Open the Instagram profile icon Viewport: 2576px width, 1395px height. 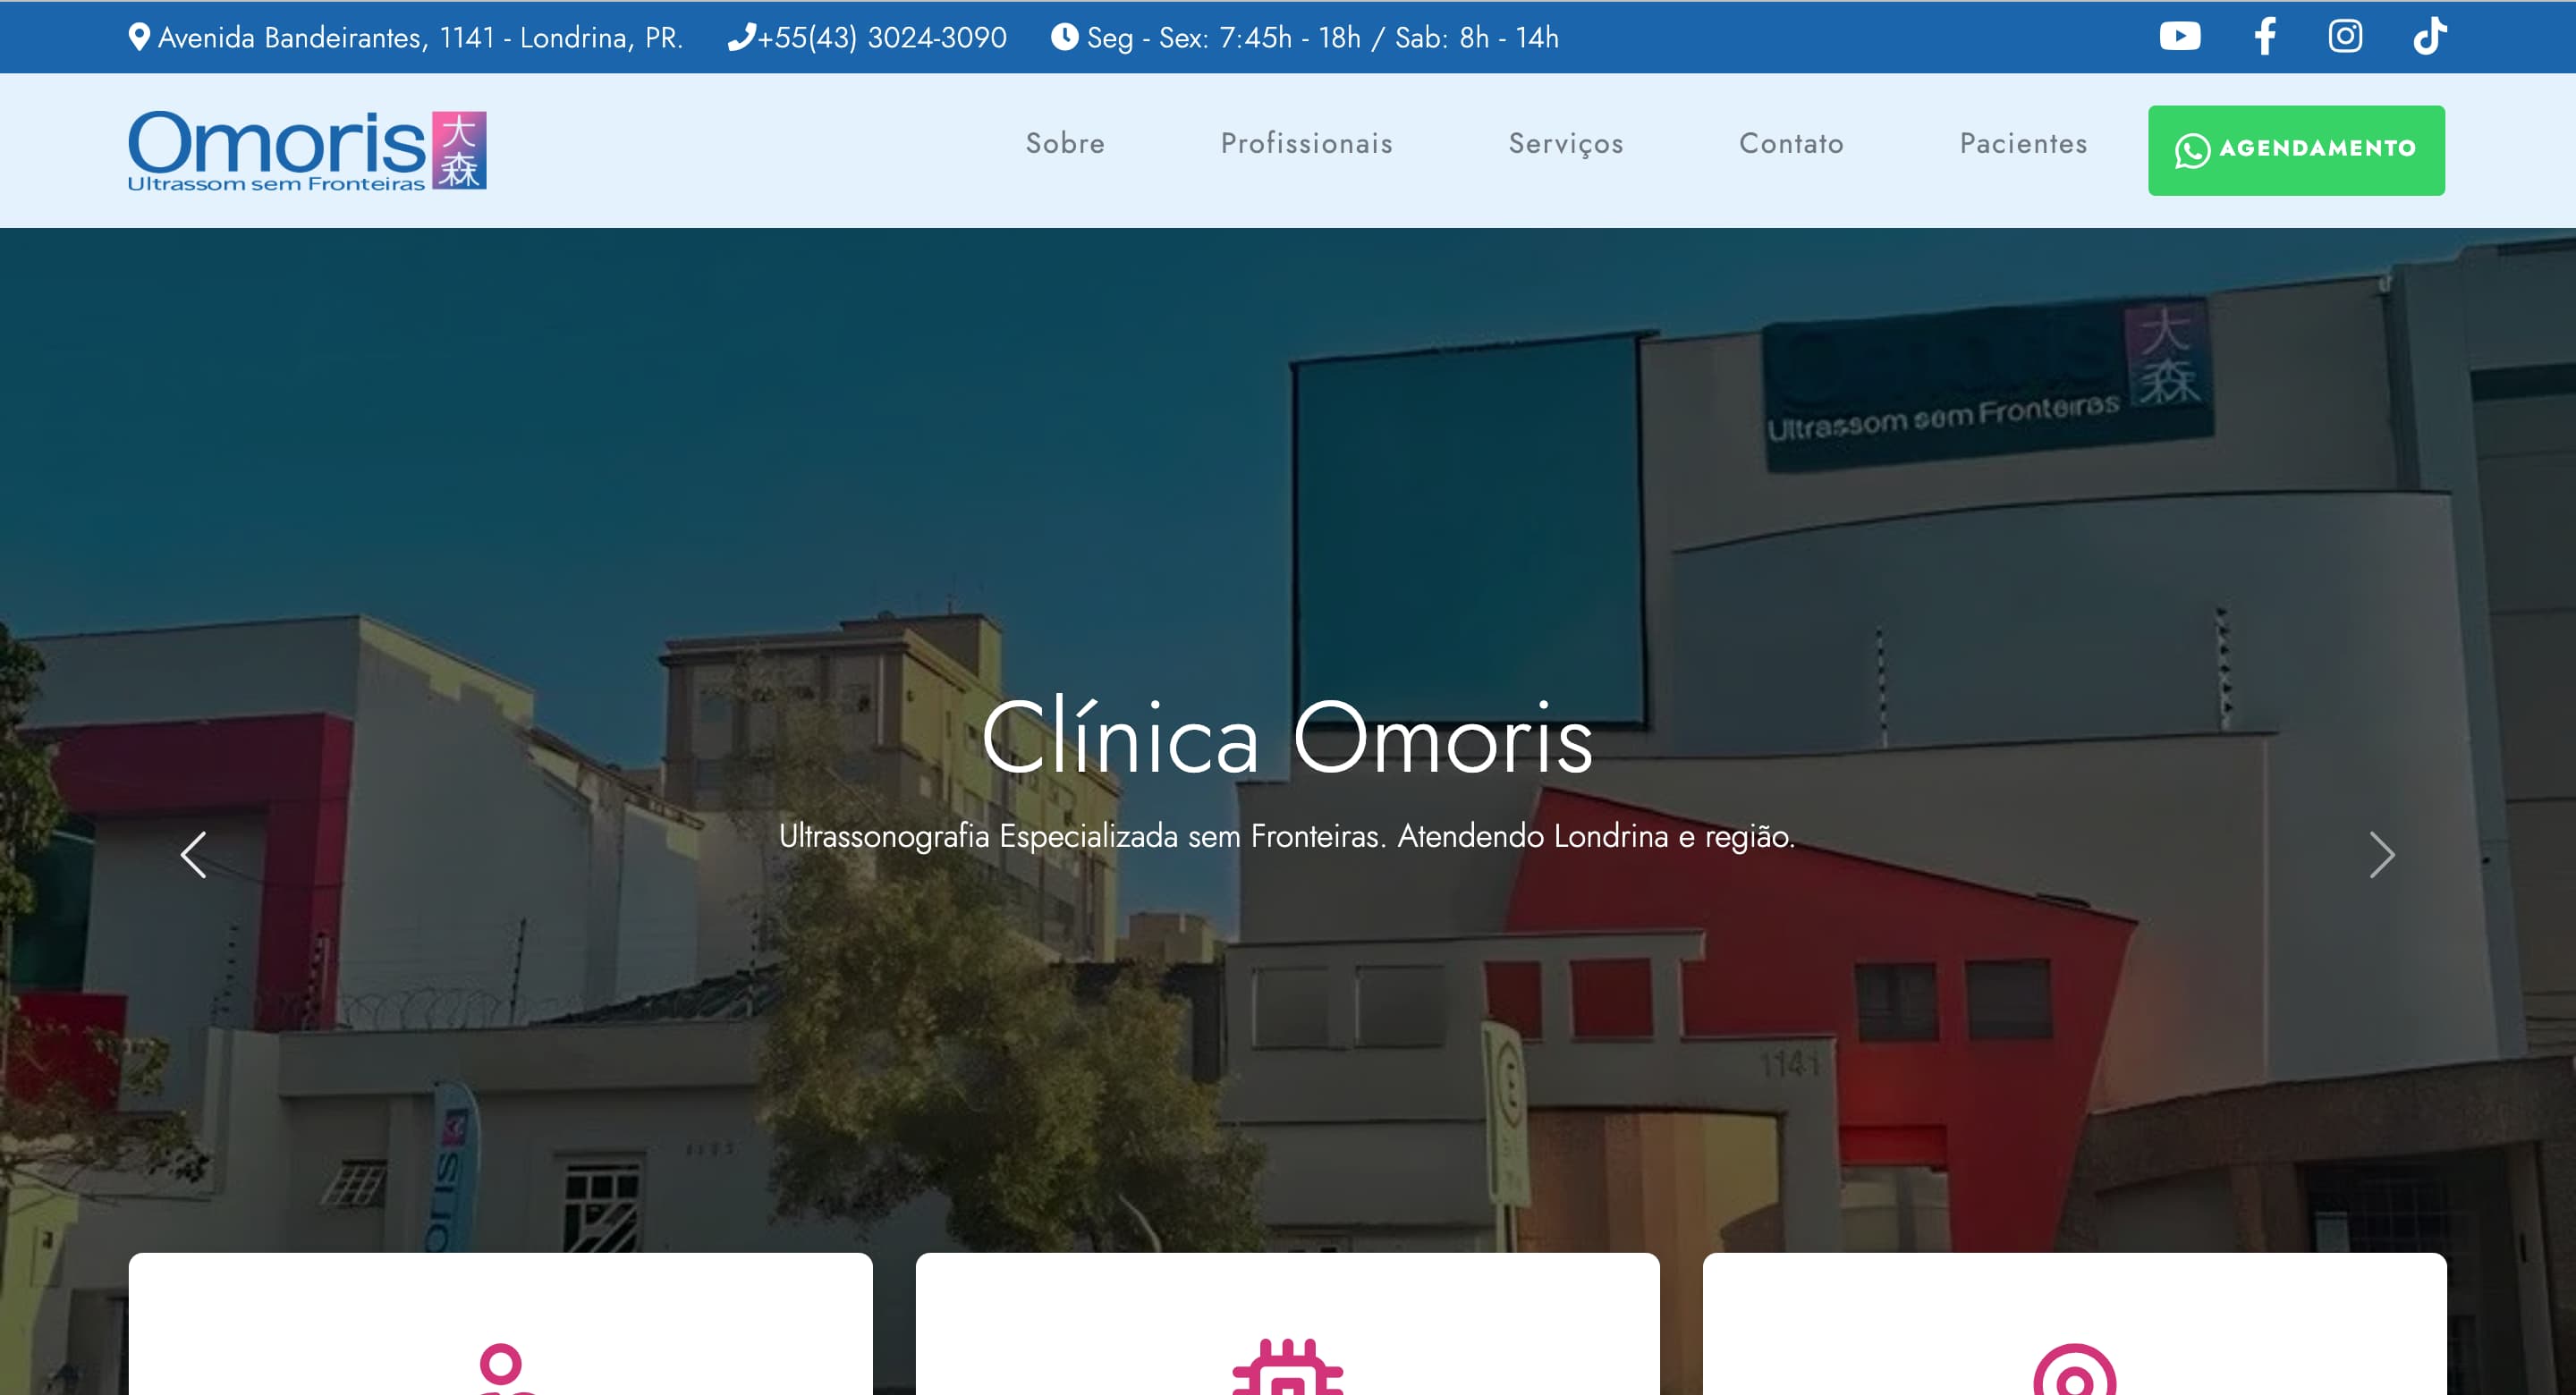click(2345, 36)
